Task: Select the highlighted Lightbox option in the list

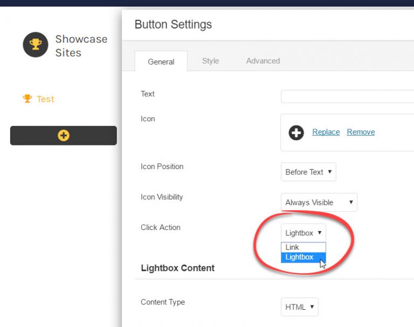Action: coord(300,257)
